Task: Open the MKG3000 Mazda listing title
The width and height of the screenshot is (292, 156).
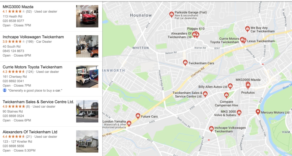Action: [18, 7]
